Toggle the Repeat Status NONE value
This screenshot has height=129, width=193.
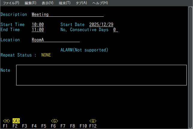pyautogui.click(x=46, y=55)
